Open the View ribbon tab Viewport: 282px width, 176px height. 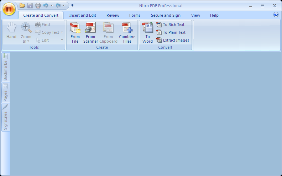pyautogui.click(x=195, y=15)
